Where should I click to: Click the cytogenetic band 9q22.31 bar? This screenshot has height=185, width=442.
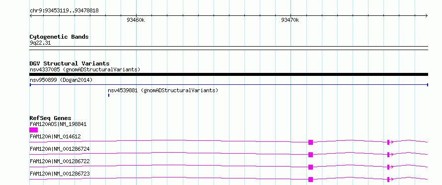228,48
